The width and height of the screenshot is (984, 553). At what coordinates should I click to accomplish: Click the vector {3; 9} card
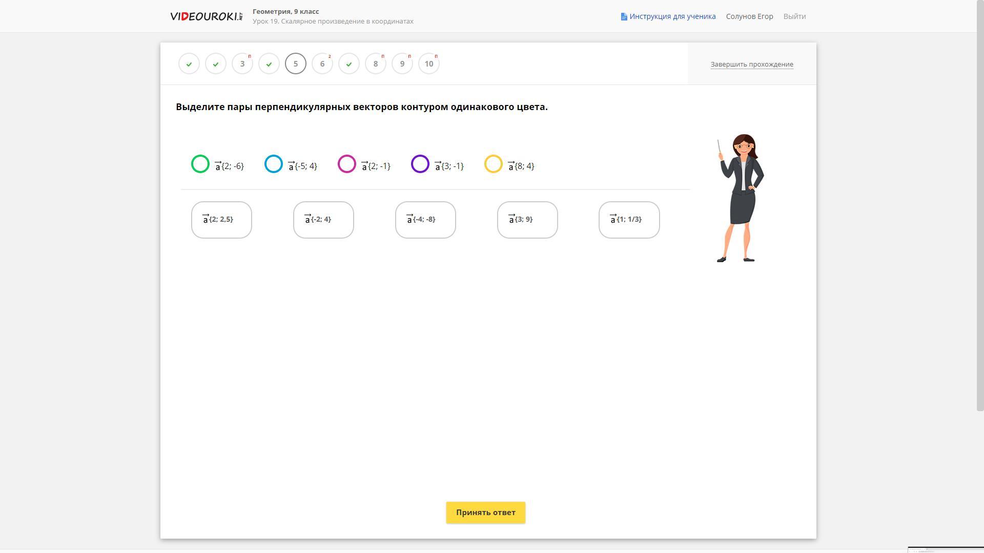(527, 220)
